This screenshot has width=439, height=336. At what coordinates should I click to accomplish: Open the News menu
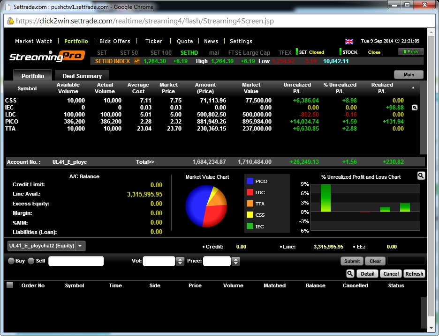tap(211, 41)
